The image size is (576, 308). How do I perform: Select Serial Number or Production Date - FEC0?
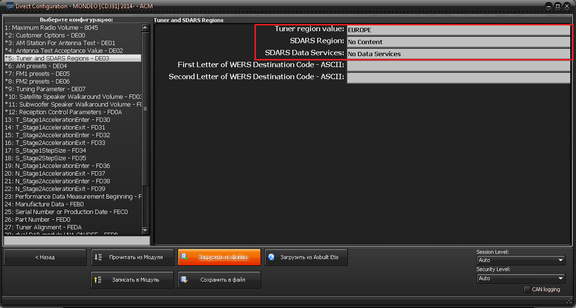[66, 212]
